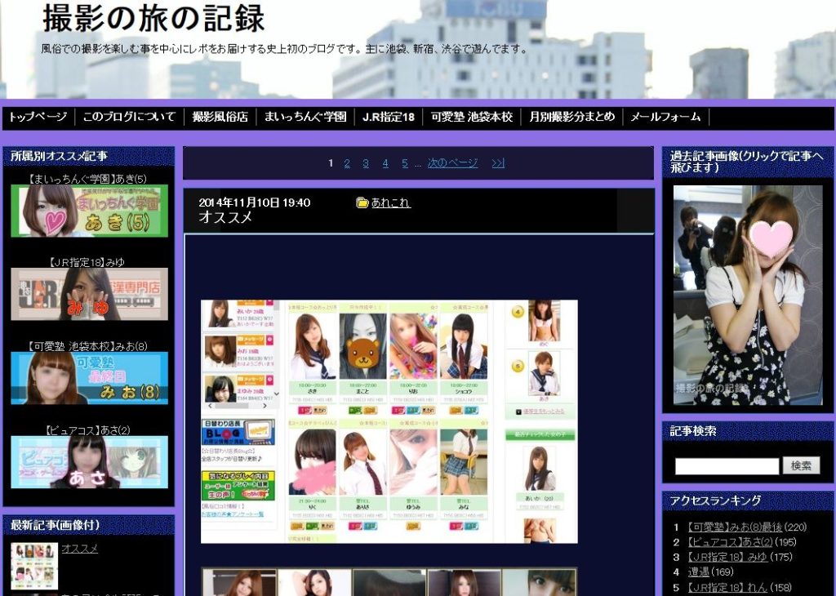
Task: Open the あれこれ category link
Action: 390,202
